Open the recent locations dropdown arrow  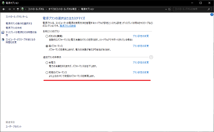pyautogui.click(x=14, y=9)
